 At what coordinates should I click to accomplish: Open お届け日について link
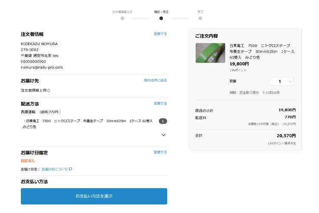coord(54,169)
